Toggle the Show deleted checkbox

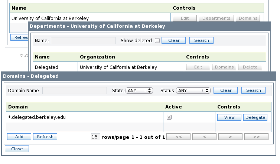point(157,41)
